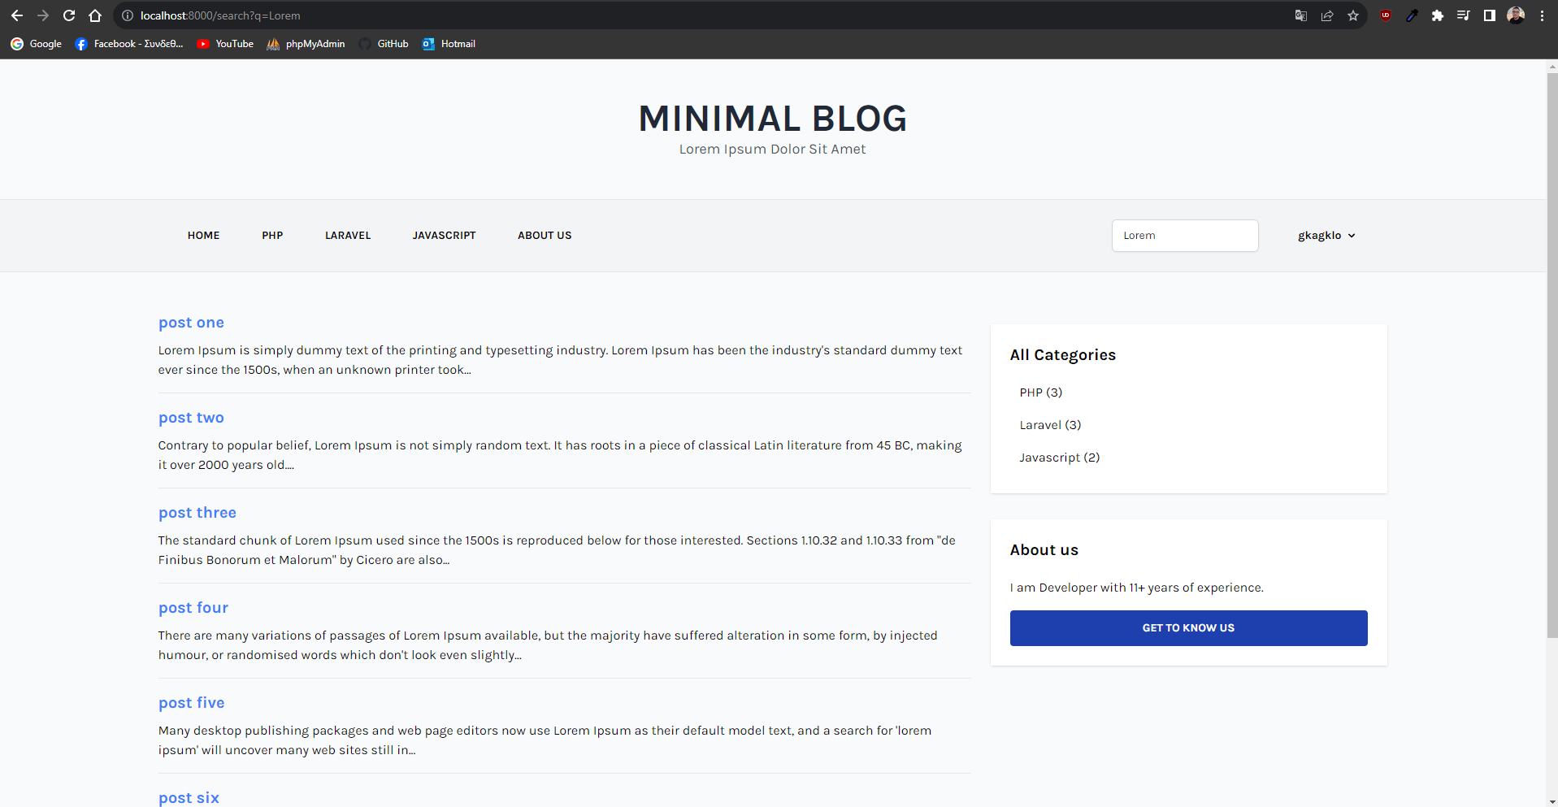Open the media controls icon

[1464, 15]
